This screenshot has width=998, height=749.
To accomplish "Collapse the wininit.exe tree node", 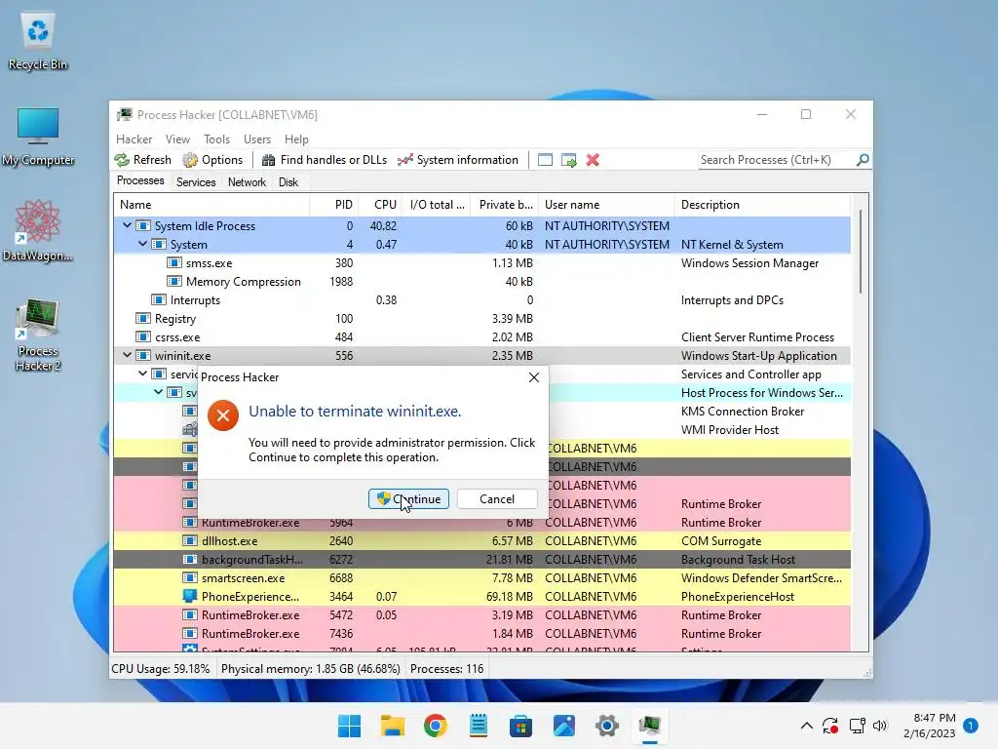I will [x=128, y=355].
